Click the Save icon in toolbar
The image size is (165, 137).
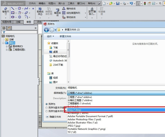pos(118,4)
